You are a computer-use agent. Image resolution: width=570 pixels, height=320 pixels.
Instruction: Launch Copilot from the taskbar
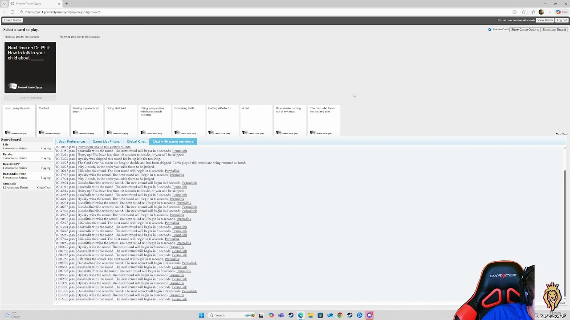click(x=271, y=315)
